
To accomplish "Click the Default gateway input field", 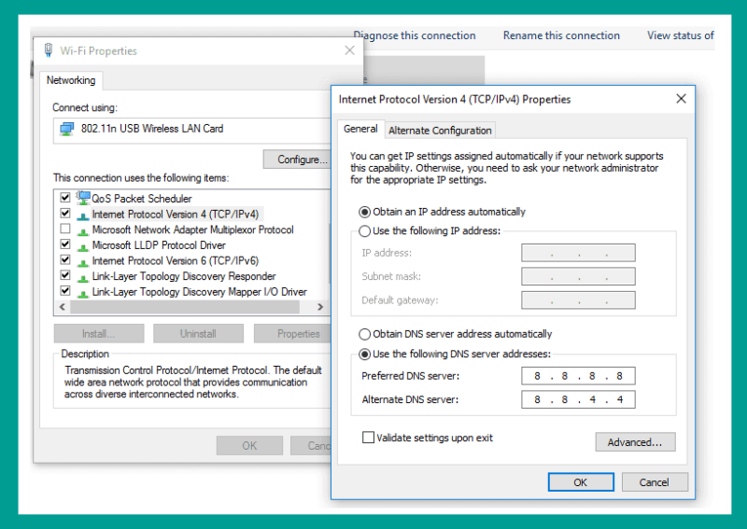I will click(x=578, y=300).
